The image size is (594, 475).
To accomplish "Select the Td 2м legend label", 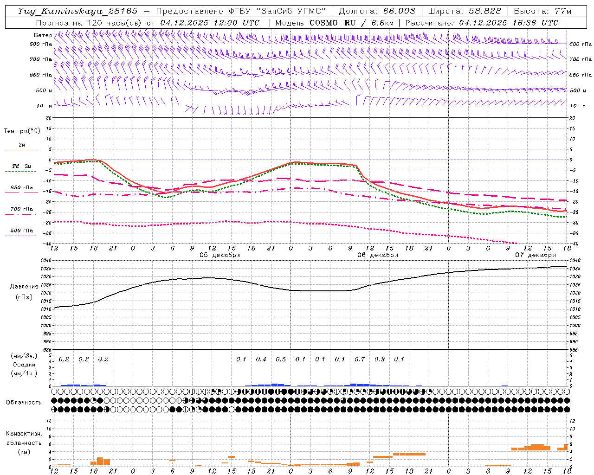I will (21, 166).
